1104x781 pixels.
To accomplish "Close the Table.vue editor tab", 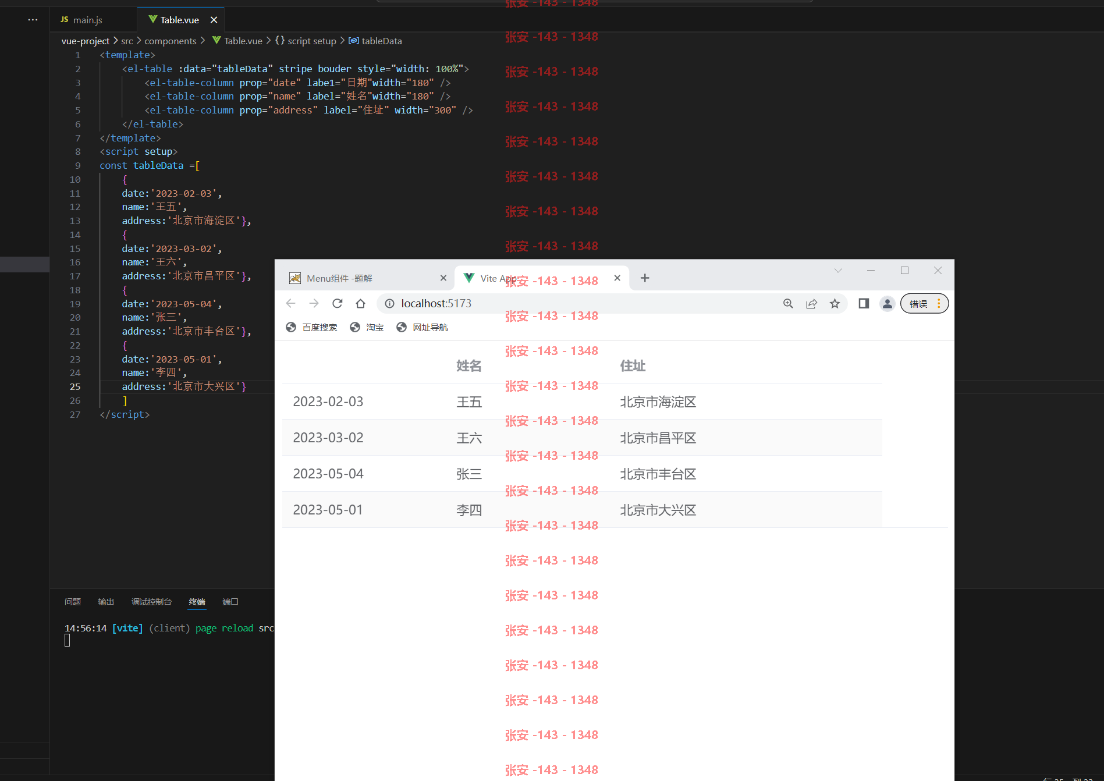I will (214, 20).
